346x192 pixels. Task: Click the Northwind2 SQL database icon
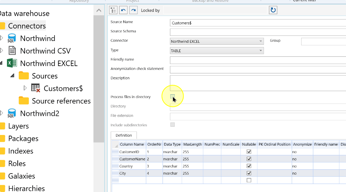(x=12, y=113)
